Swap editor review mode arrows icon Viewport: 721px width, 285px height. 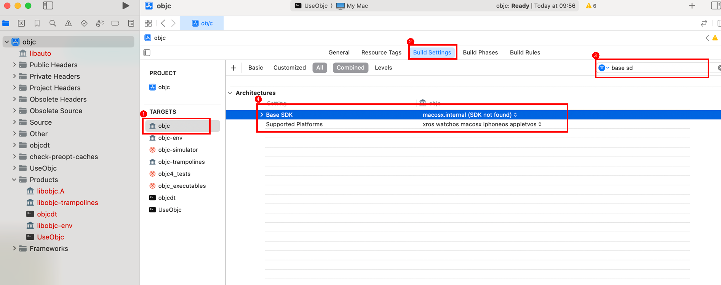click(704, 23)
